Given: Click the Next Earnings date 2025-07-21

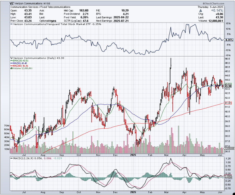Looking at the screenshot, I should (x=121, y=21).
